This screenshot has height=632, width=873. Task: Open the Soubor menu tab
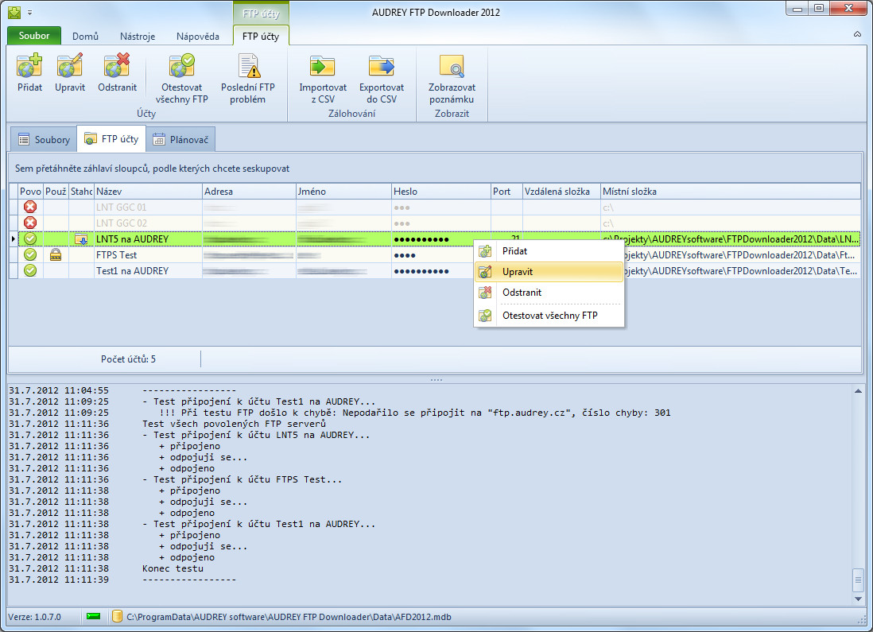[34, 36]
